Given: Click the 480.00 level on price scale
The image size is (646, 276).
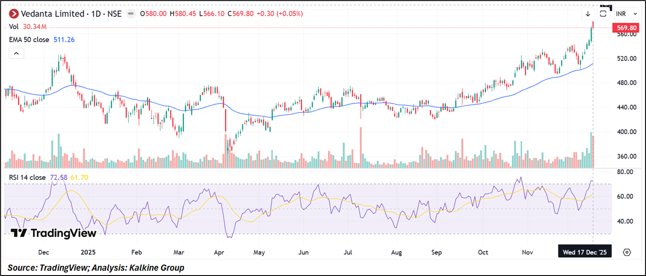Looking at the screenshot, I should [627, 83].
